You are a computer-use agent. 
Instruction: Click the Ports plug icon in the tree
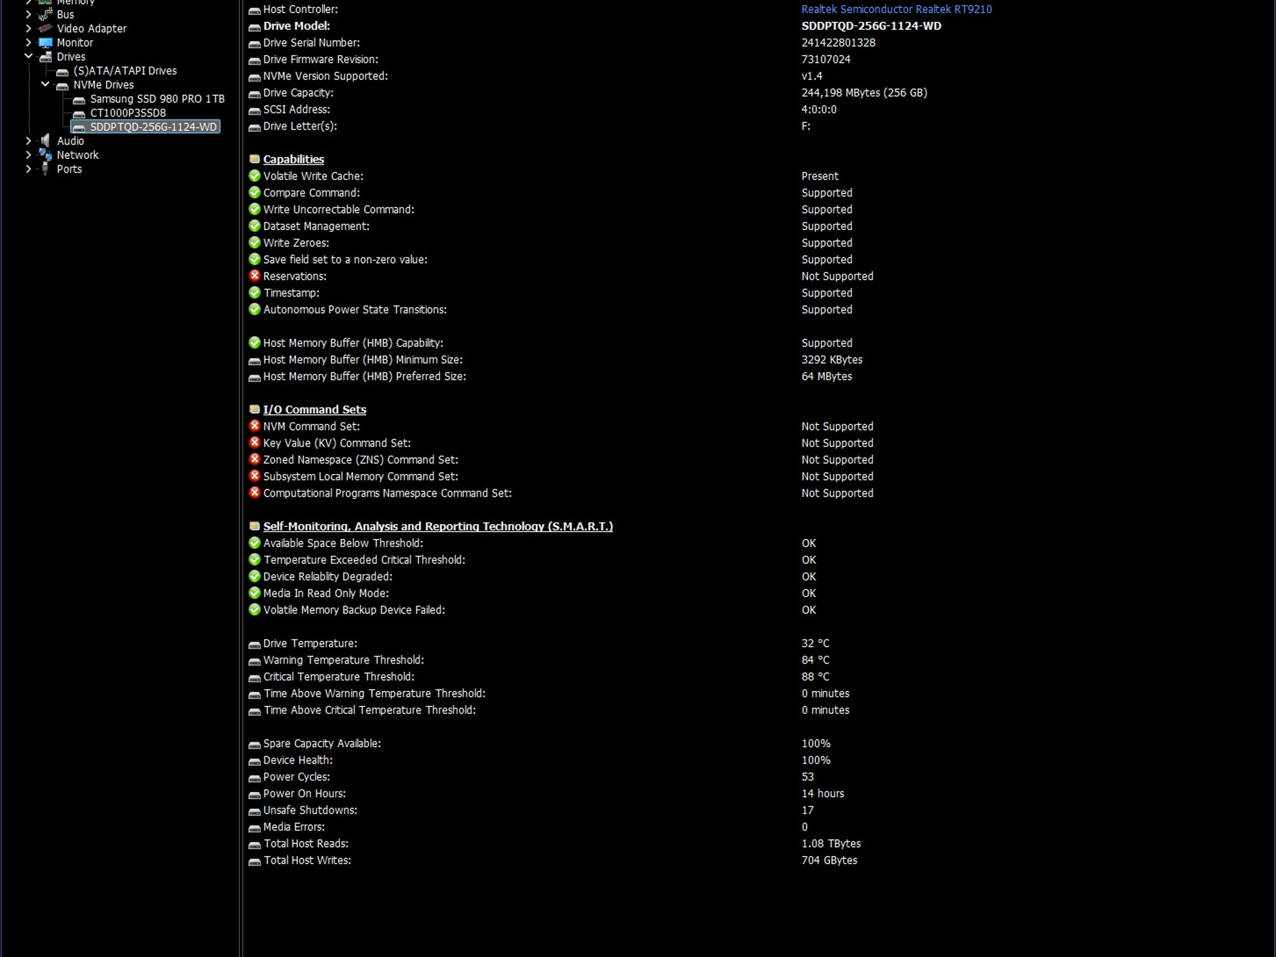click(x=45, y=169)
